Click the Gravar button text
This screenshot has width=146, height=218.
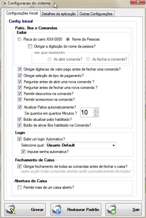point(37,210)
